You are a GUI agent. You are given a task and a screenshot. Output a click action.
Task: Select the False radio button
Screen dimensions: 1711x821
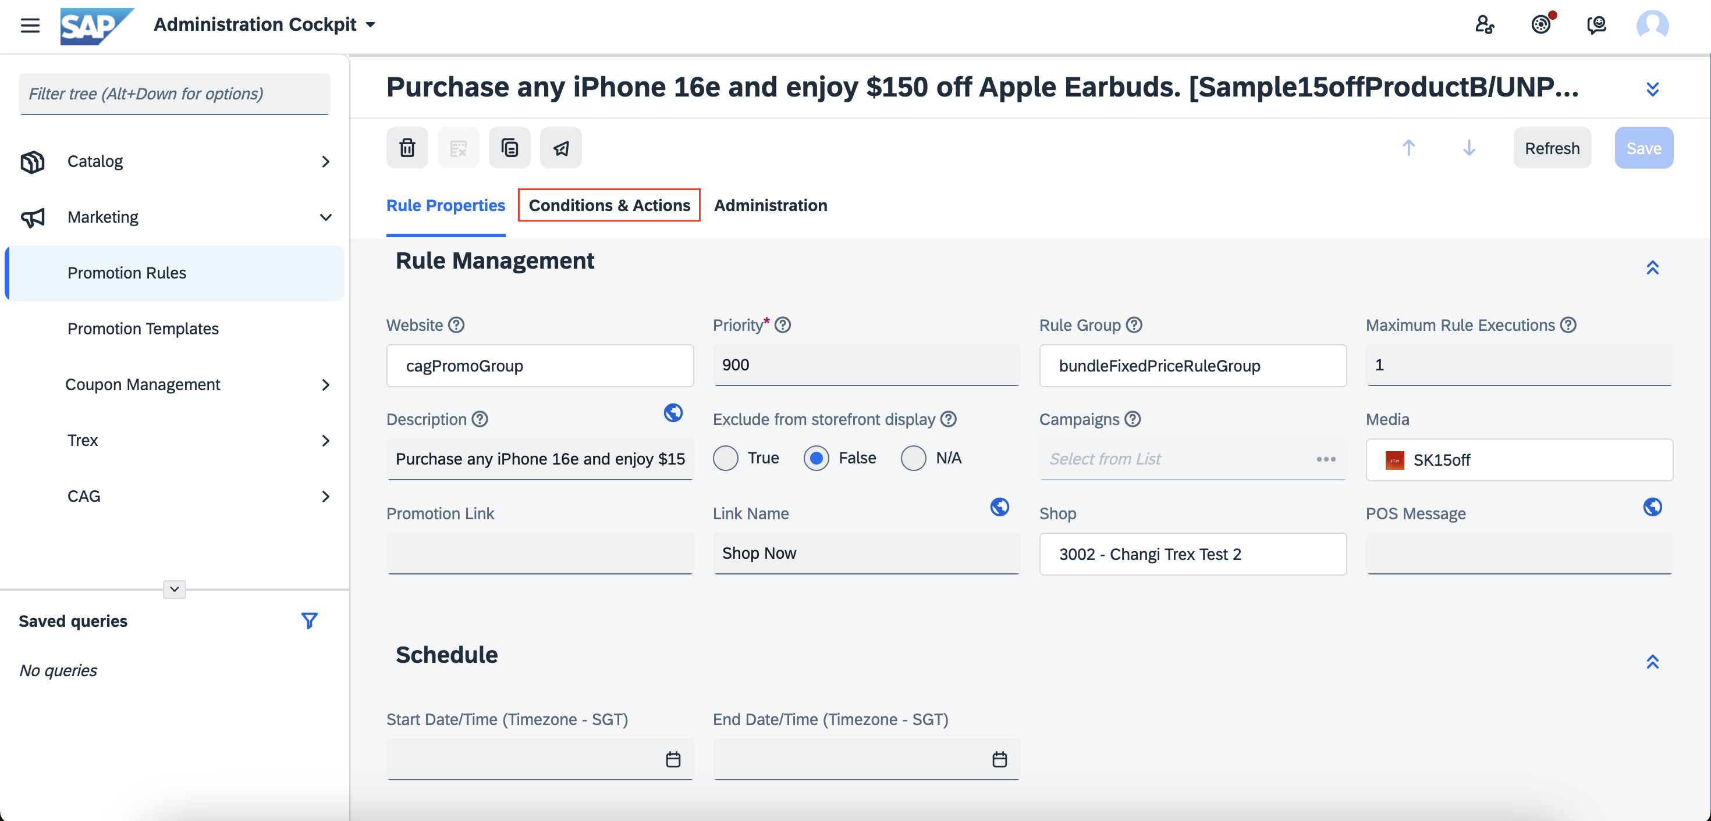(817, 458)
